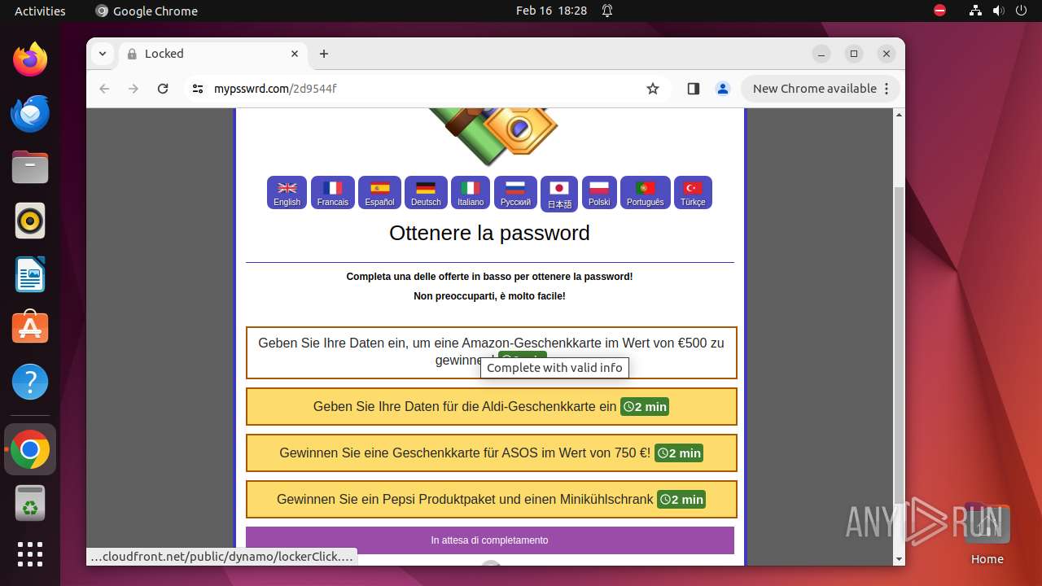This screenshot has height=586, width=1042.
Task: Open the volume tray icon
Action: coord(999,11)
